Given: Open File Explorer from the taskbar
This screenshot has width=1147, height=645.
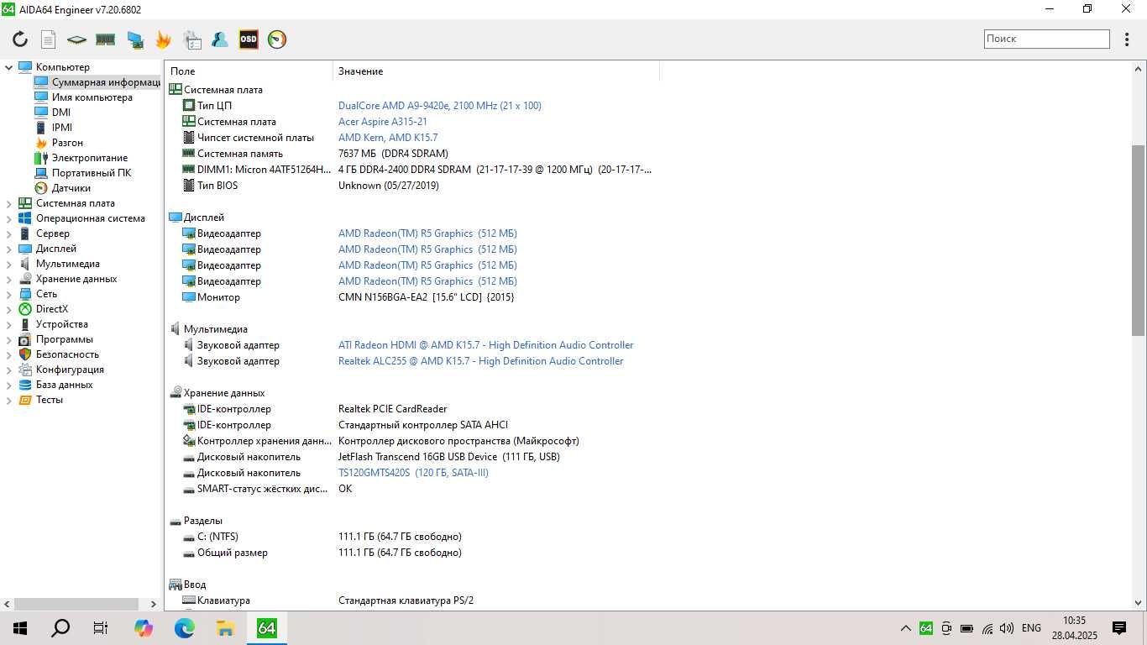Looking at the screenshot, I should tap(225, 627).
